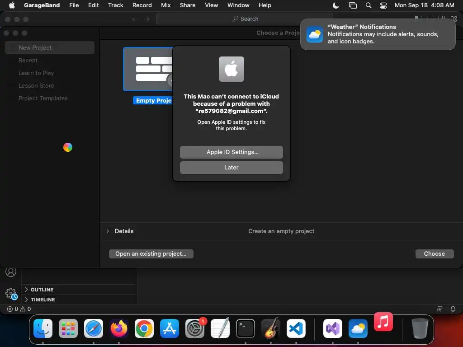
Task: Open System Settings from the Dock
Action: tap(195, 328)
